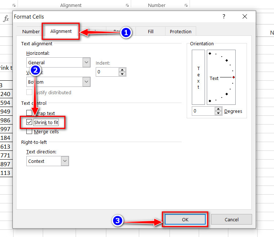Viewport: 274px width, 237px height.
Task: Click the fx Insert Function icon
Action: pos(6,18)
